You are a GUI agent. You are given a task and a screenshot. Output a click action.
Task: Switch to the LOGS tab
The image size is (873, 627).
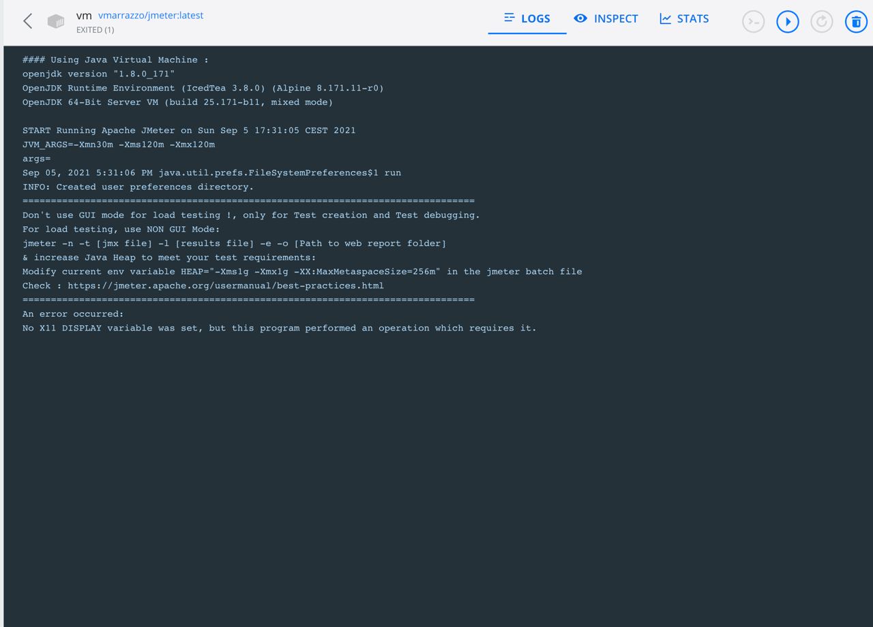[x=527, y=18]
